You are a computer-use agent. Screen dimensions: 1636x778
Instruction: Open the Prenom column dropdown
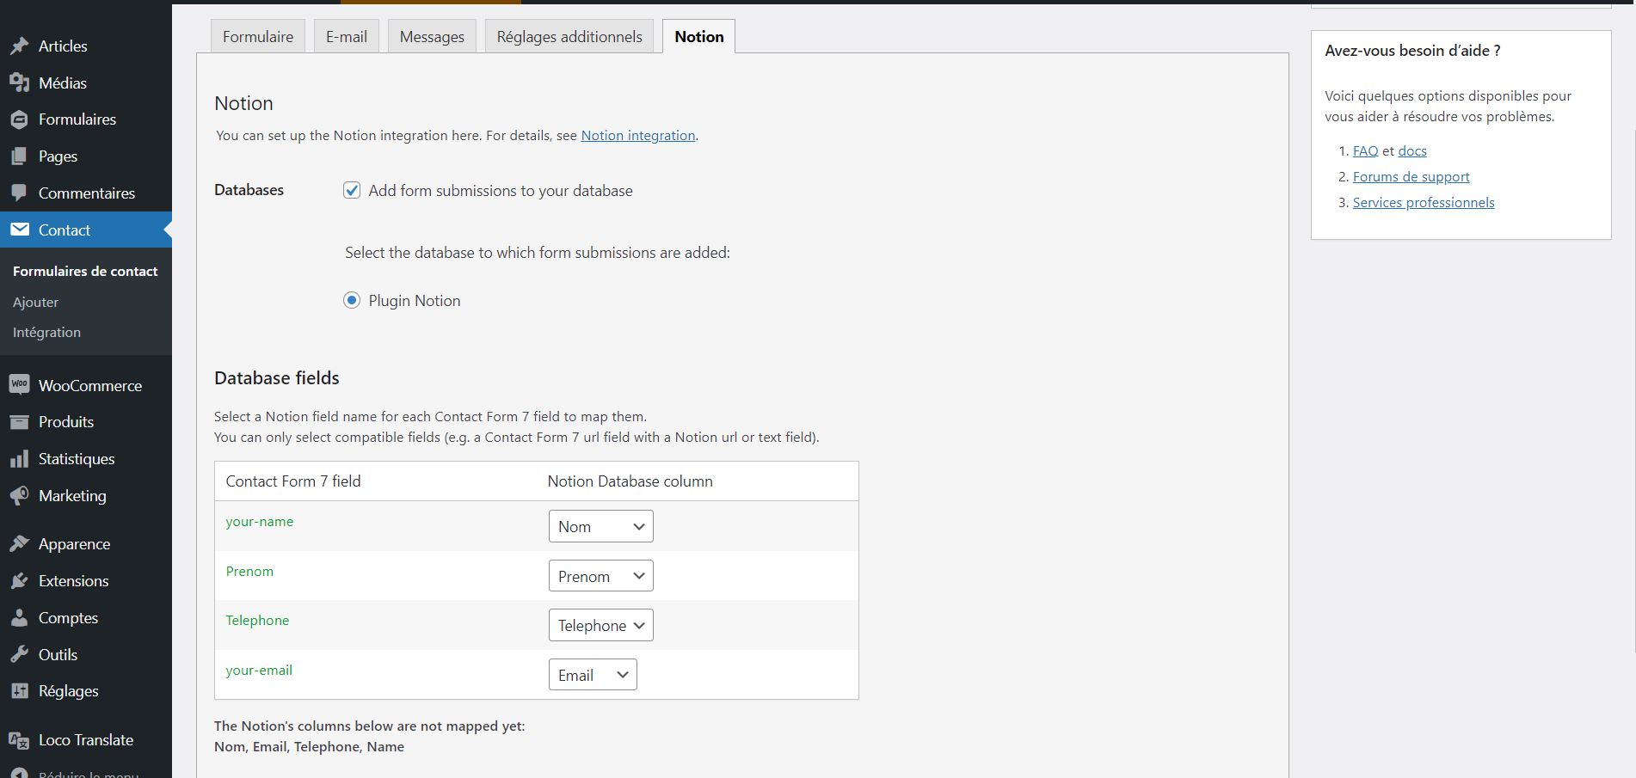[x=600, y=576]
